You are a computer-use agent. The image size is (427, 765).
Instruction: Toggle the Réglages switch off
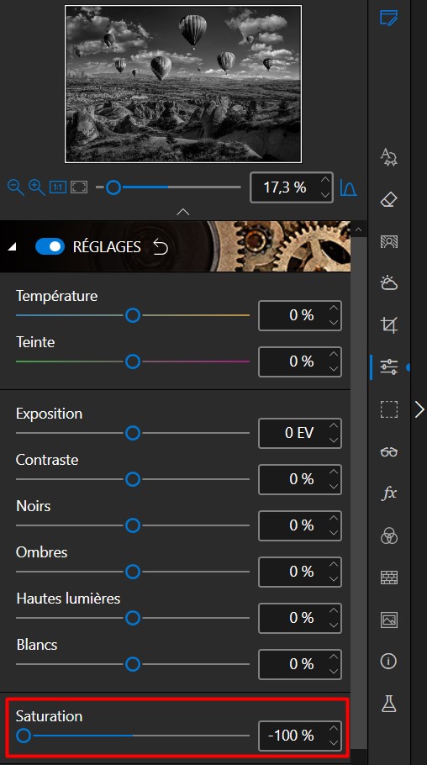50,247
